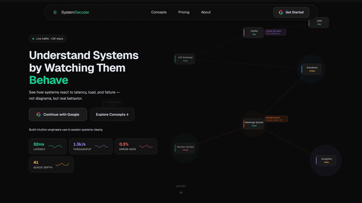Select the Analytics node

(x=326, y=161)
